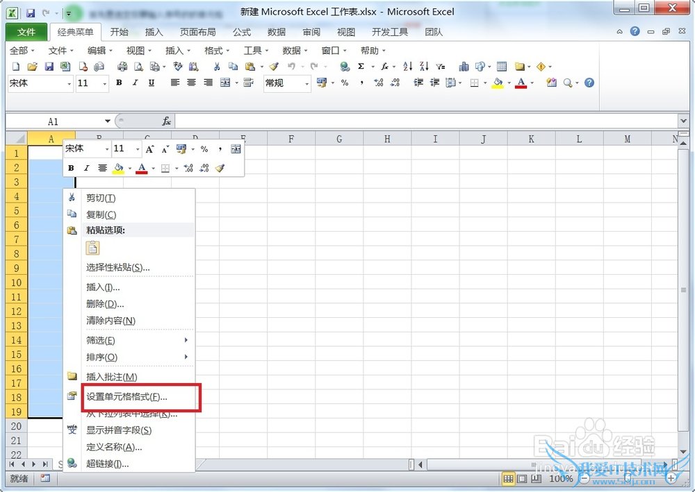
Task: Toggle Underline in the main toolbar
Action: point(152,83)
